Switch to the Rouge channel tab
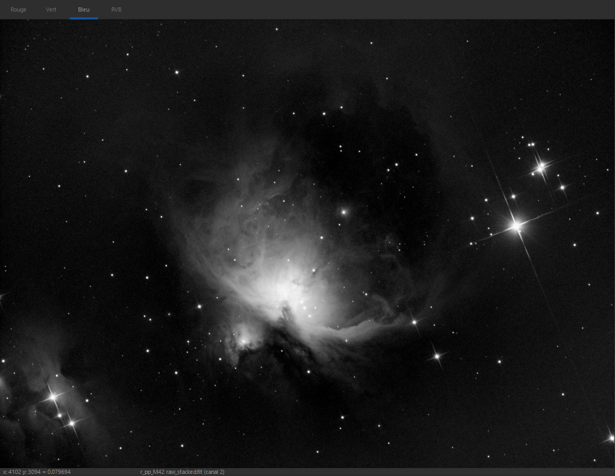615x476 pixels. (x=18, y=9)
